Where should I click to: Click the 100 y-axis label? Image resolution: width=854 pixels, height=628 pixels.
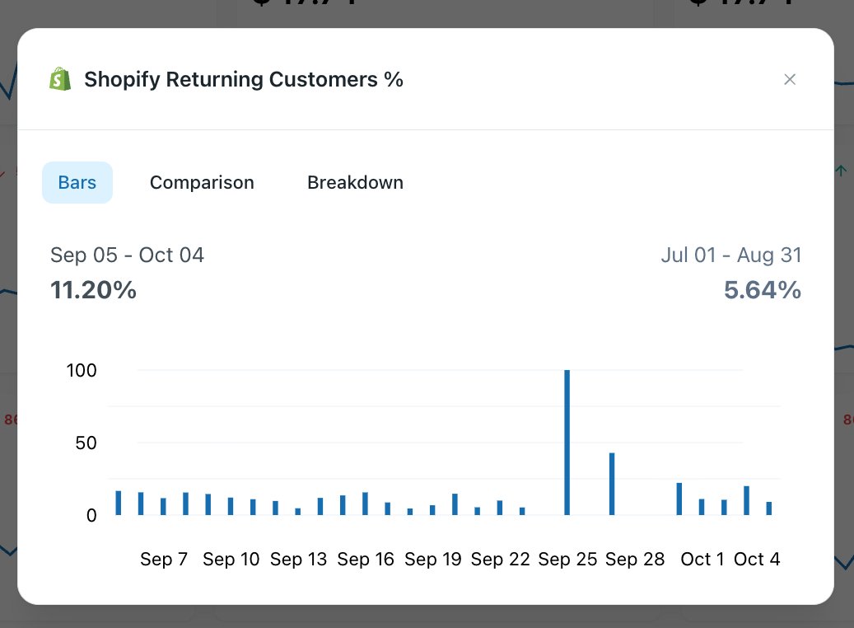(82, 371)
